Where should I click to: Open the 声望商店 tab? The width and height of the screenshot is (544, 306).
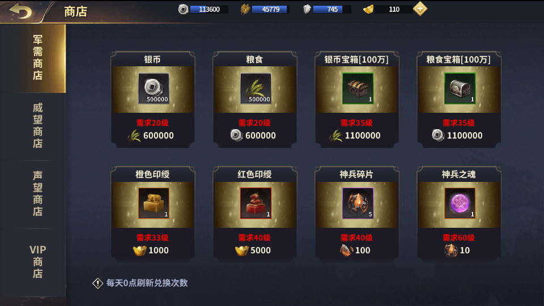(33, 194)
